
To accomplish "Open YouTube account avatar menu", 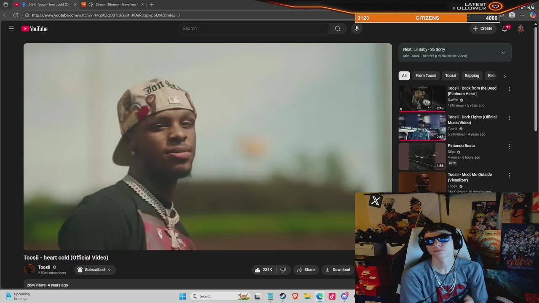I will coord(521,29).
